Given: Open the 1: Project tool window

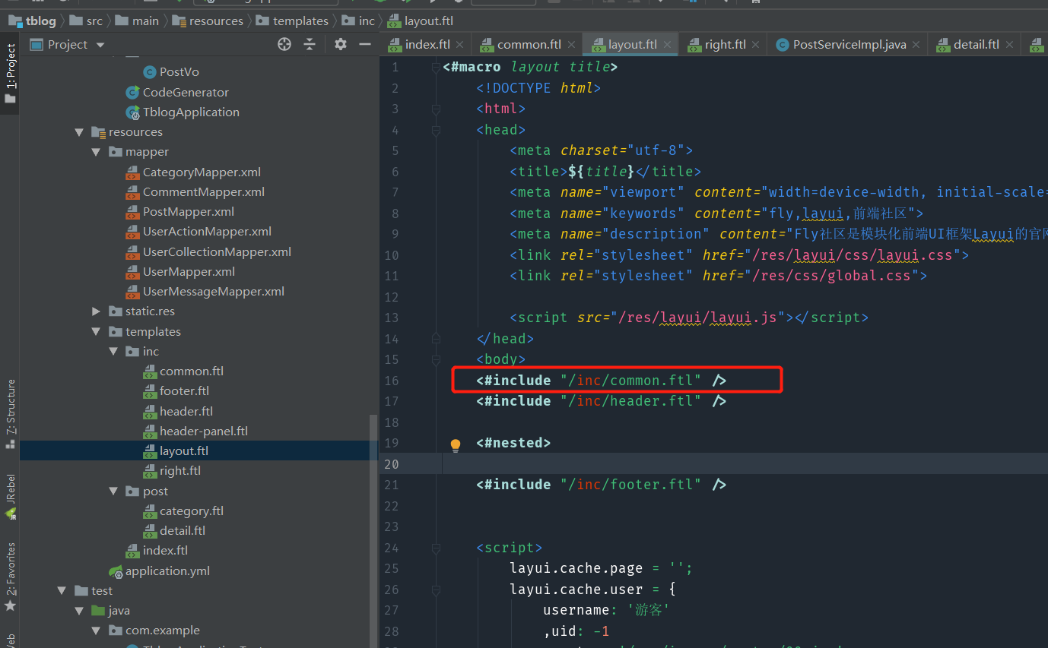Looking at the screenshot, I should (10, 73).
